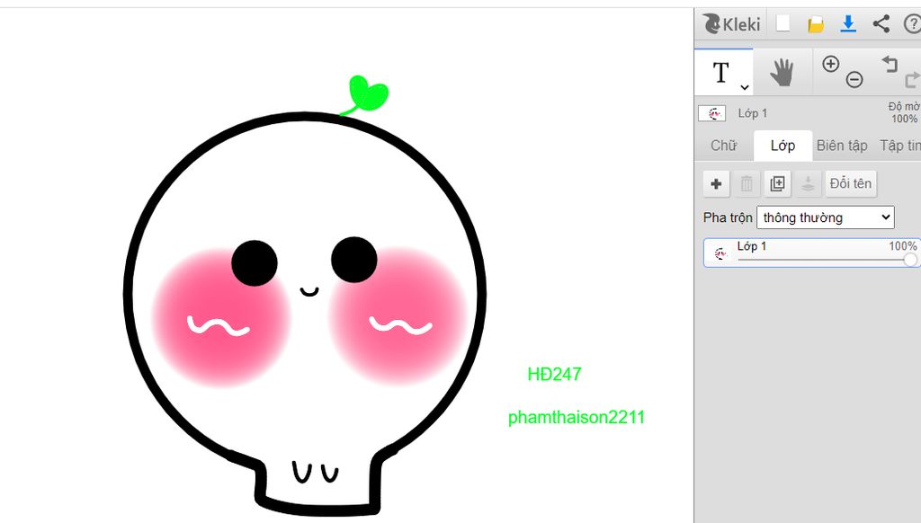The image size is (921, 523).
Task: Click the Lớp 1 thumbnail preview
Action: click(x=712, y=113)
